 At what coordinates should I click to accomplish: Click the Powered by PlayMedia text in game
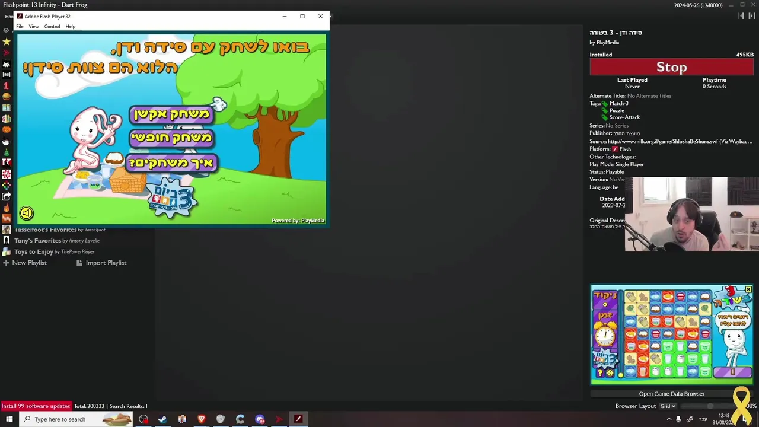[x=298, y=221]
